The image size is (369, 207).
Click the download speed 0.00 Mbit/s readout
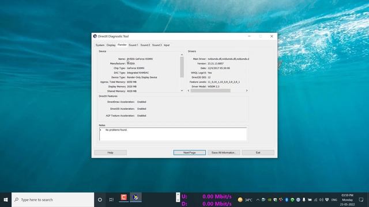[x=217, y=204]
